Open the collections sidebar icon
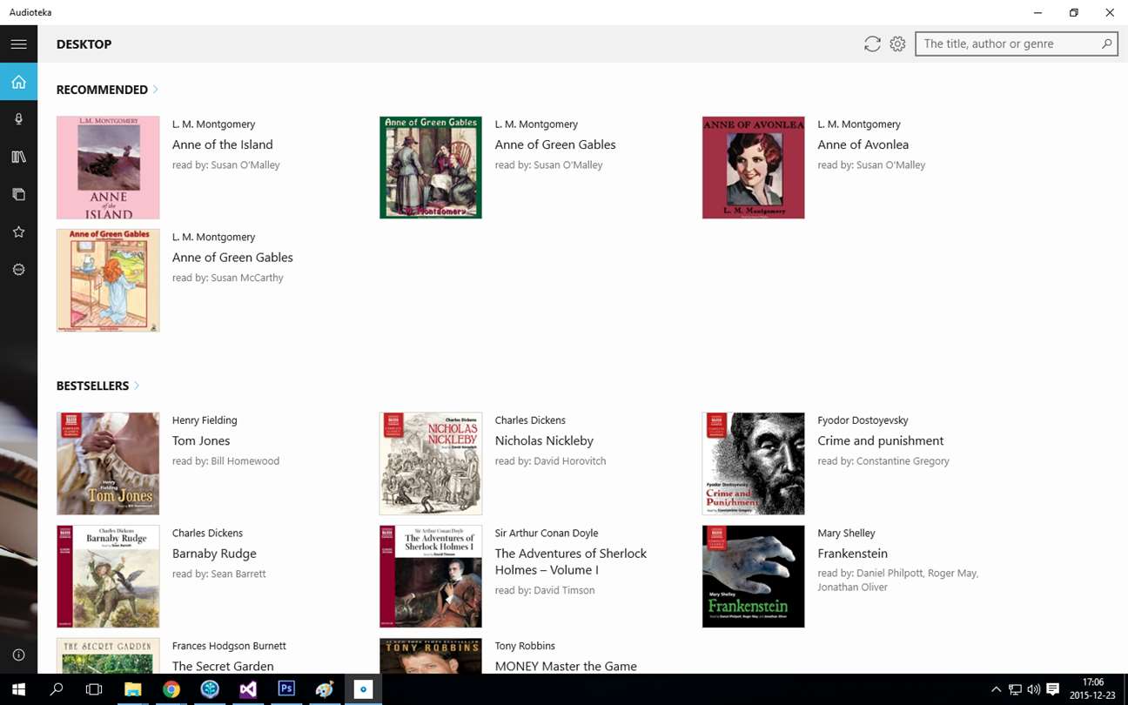Screen dimensions: 1128x705 18,194
